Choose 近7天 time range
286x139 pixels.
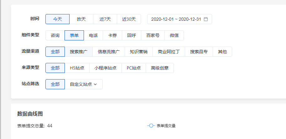(105, 19)
